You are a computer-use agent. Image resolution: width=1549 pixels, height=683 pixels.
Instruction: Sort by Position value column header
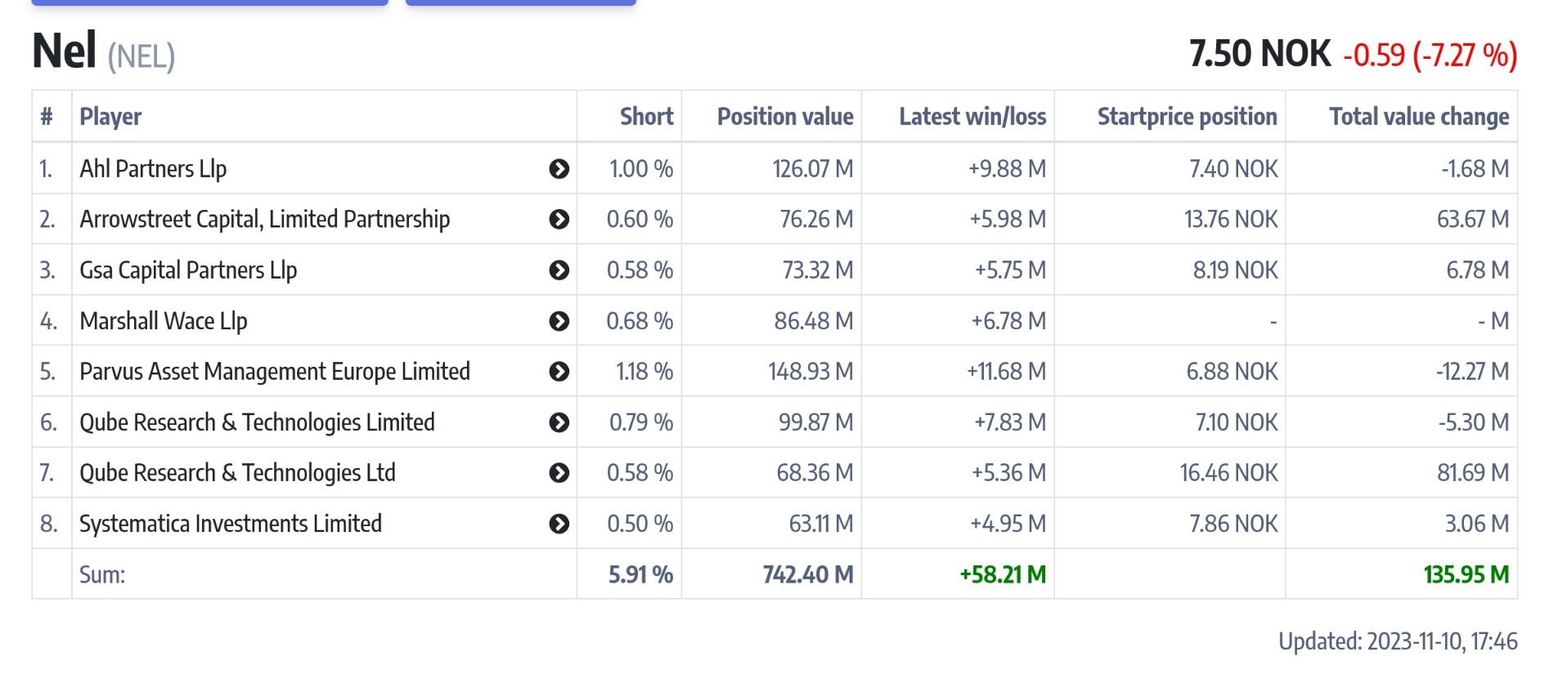(x=784, y=117)
